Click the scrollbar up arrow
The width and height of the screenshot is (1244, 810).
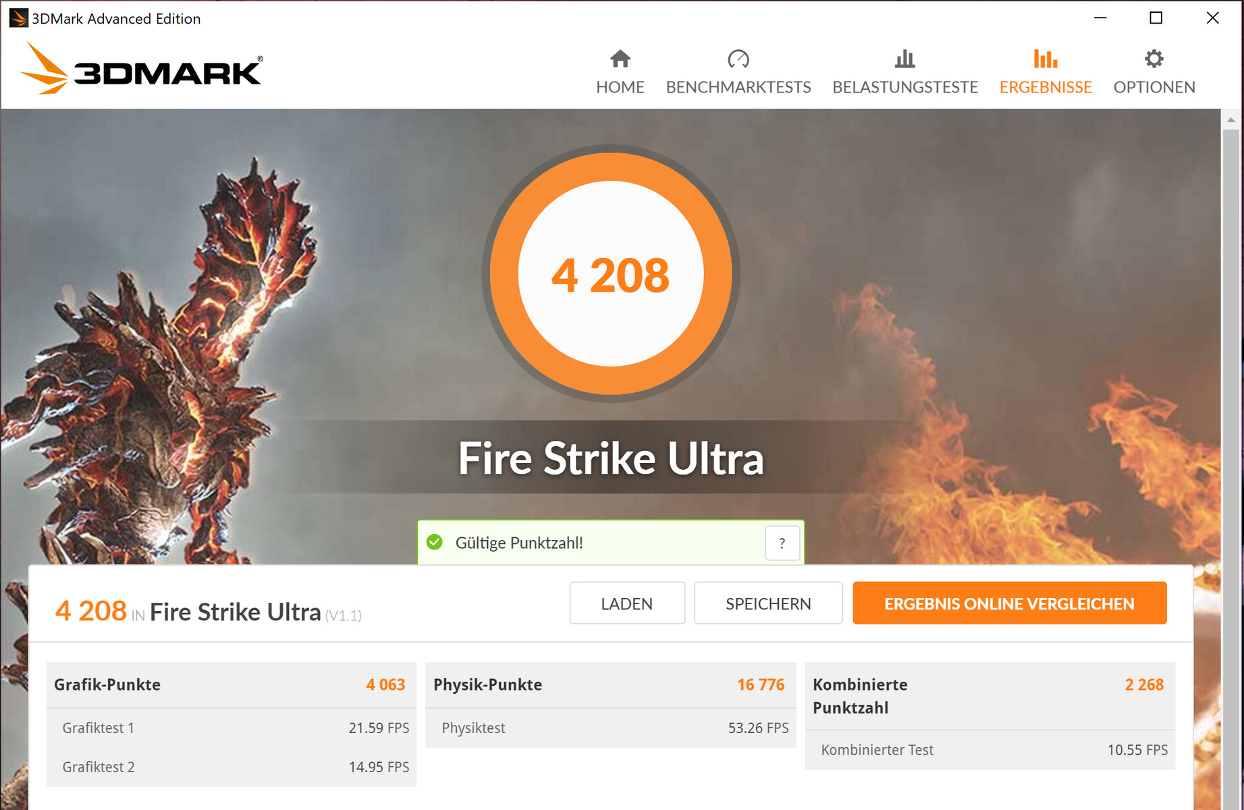[1231, 119]
